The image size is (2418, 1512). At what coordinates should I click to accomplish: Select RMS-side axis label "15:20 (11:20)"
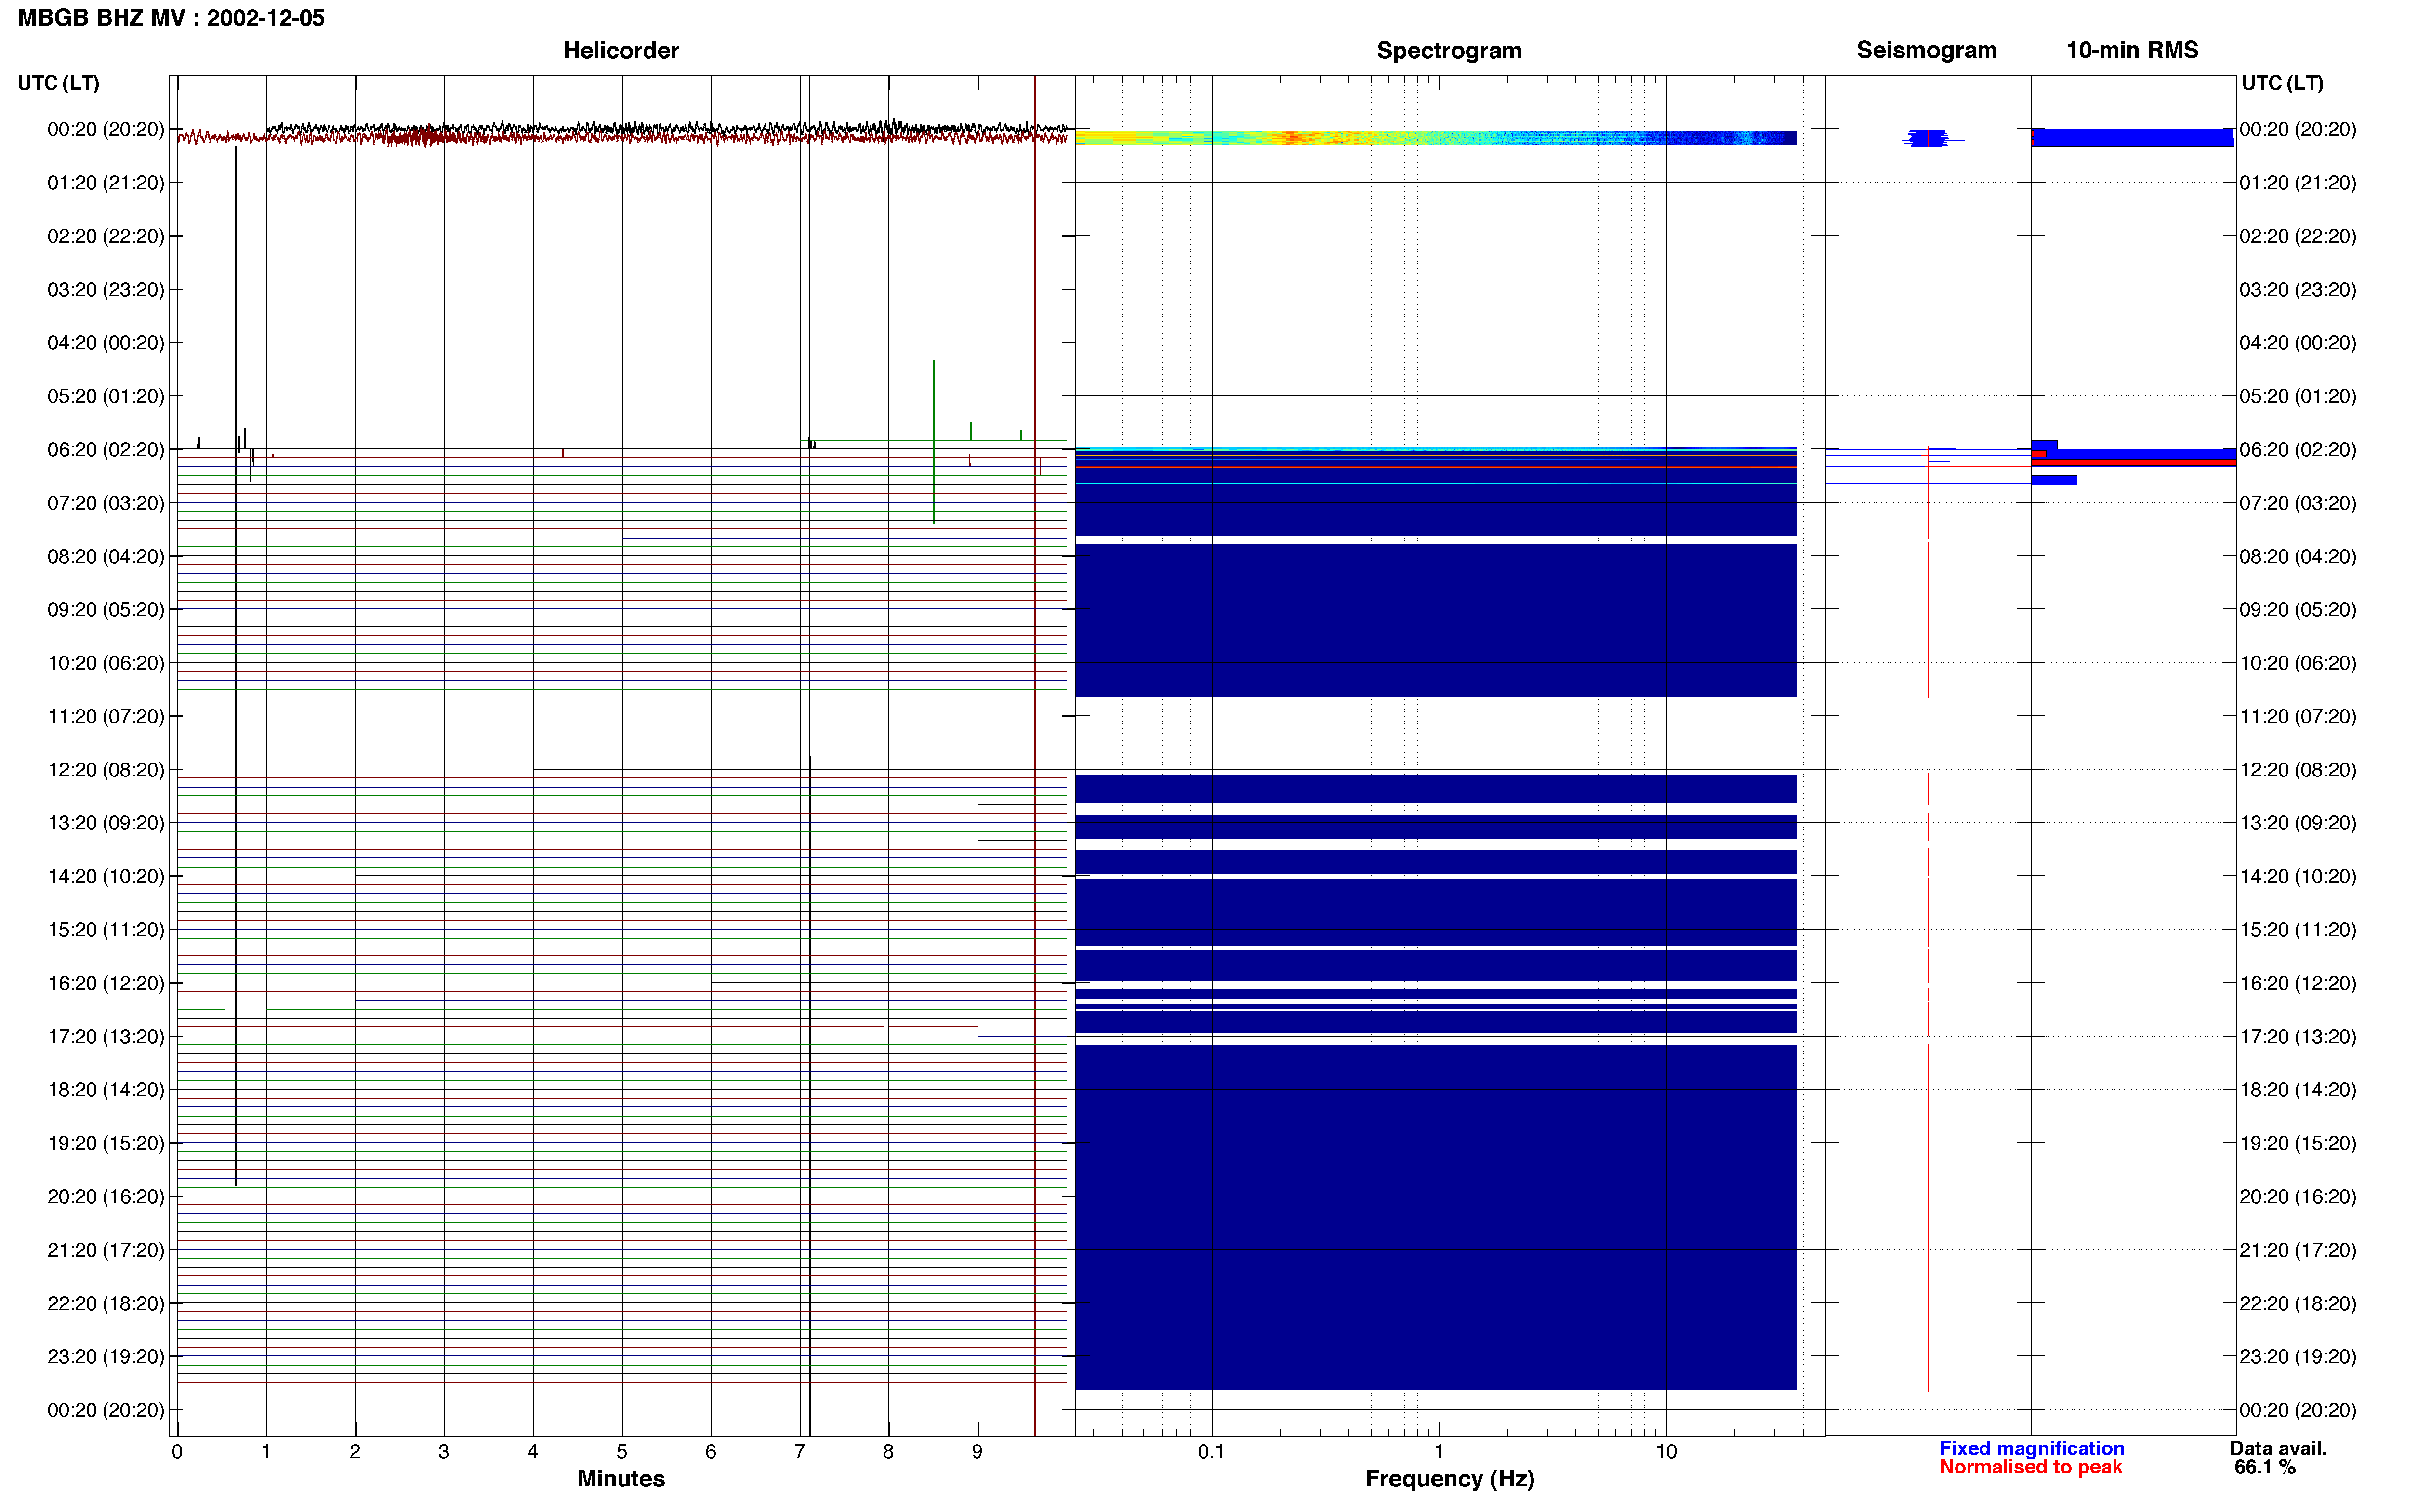click(x=2298, y=929)
